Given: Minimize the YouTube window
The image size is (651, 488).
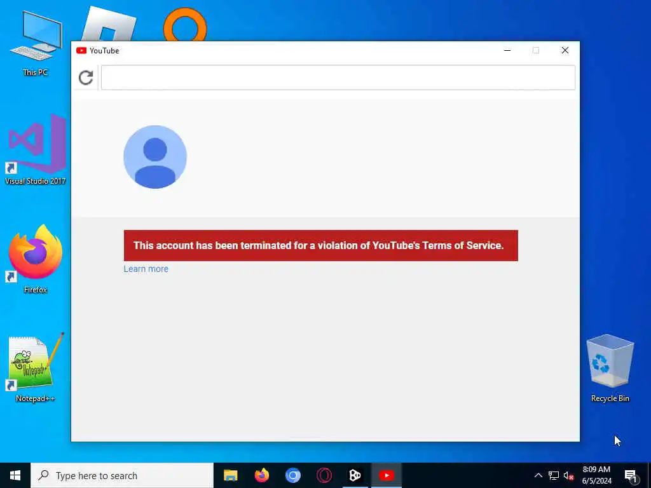Looking at the screenshot, I should 507,51.
